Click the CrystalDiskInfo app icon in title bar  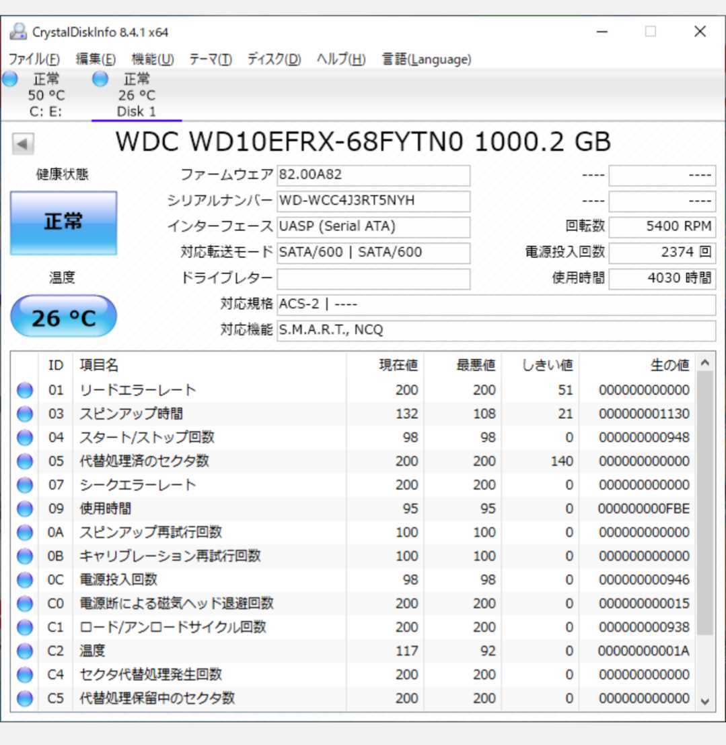19,32
